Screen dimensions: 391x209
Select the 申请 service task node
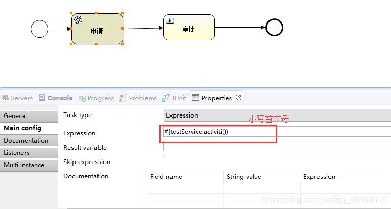(97, 29)
